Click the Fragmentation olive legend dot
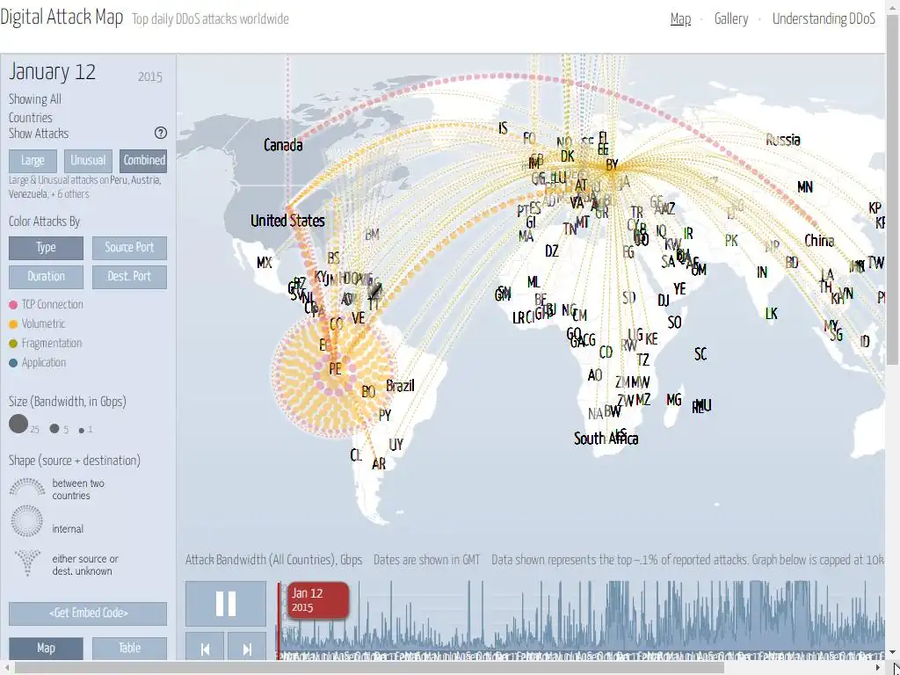900x675 pixels. 13,344
